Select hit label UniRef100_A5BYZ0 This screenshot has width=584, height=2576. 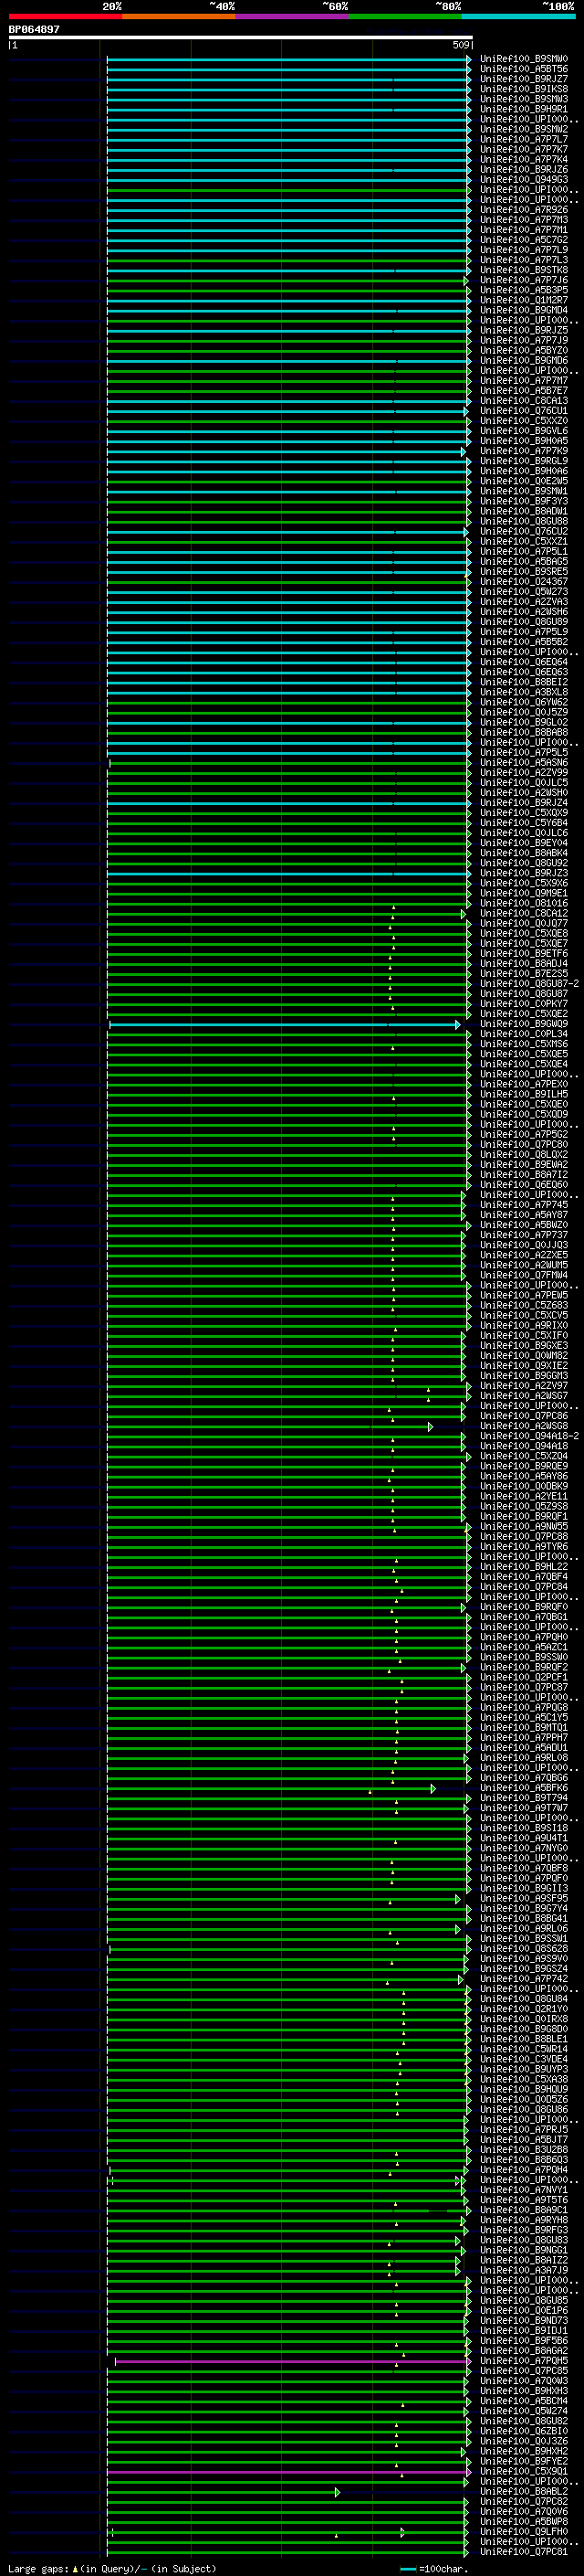pyautogui.click(x=524, y=351)
